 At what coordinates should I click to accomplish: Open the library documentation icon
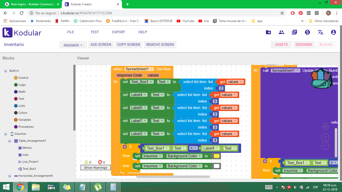[x=294, y=32]
